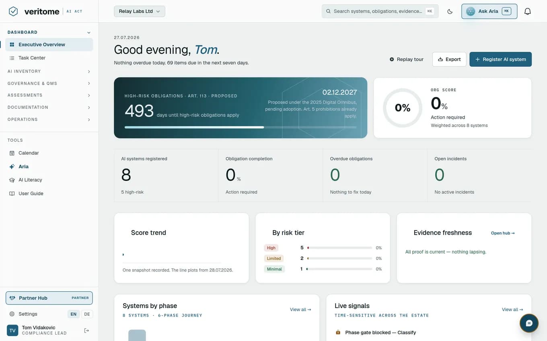Click the Task Center list icon
The width and height of the screenshot is (547, 341).
coord(12,58)
